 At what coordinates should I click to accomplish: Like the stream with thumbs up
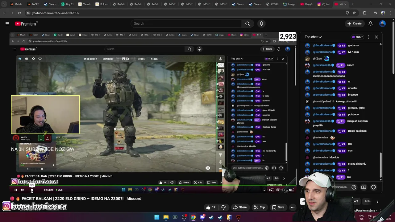pyautogui.click(x=211, y=207)
